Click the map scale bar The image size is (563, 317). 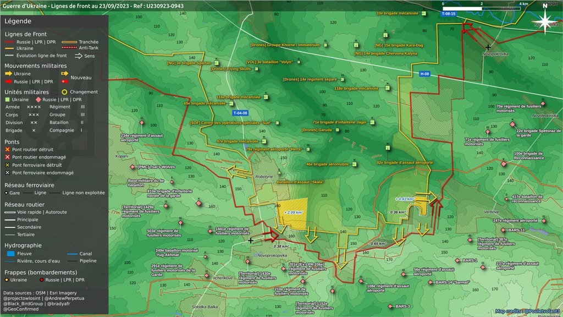coord(482,9)
